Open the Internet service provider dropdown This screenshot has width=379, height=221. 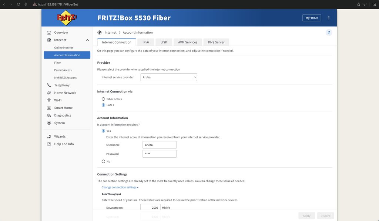[x=169, y=77]
